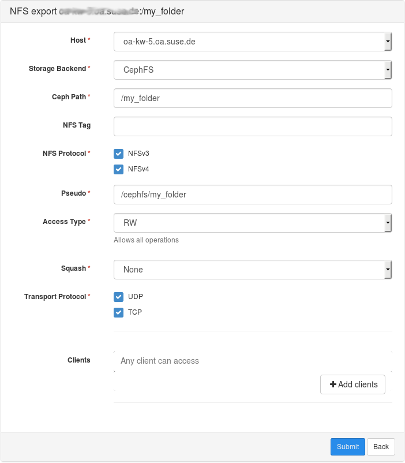Click the Pseudo path input field
This screenshot has width=405, height=463.
[253, 195]
